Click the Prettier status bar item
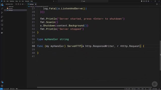 pyautogui.click(x=155, y=89)
